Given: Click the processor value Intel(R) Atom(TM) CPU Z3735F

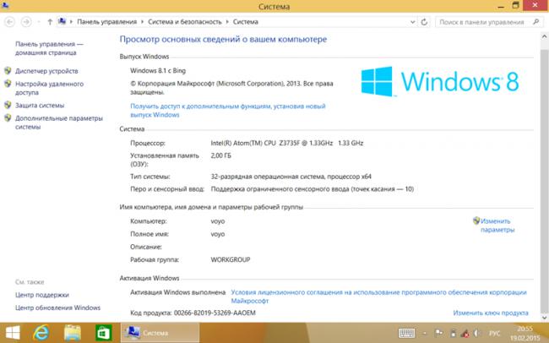Looking at the screenshot, I should [x=287, y=143].
